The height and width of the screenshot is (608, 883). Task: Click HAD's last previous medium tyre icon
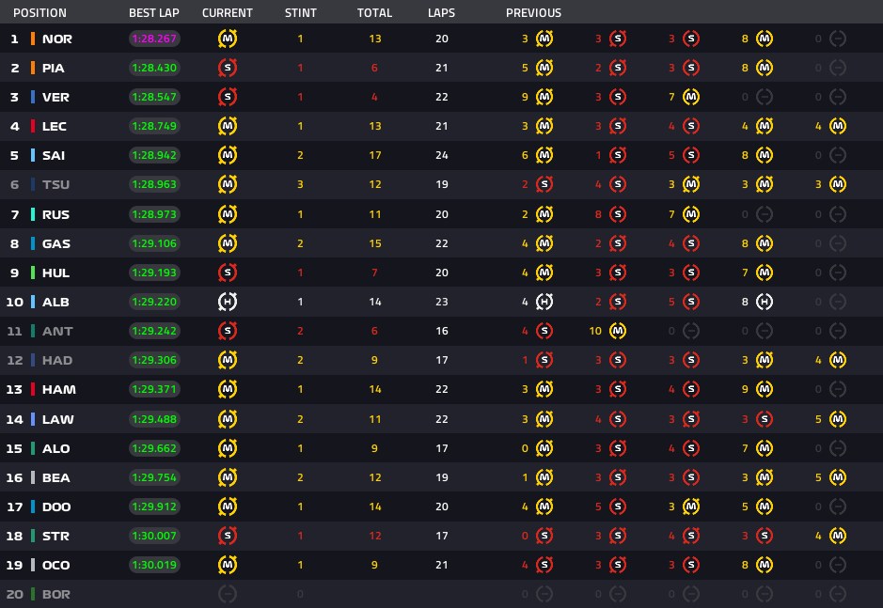838,360
